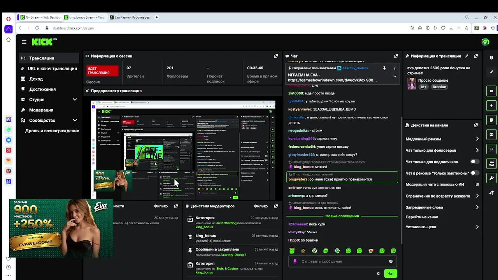The width and height of the screenshot is (498, 280).
Task: Send message with the green Чат button
Action: pos(391,273)
